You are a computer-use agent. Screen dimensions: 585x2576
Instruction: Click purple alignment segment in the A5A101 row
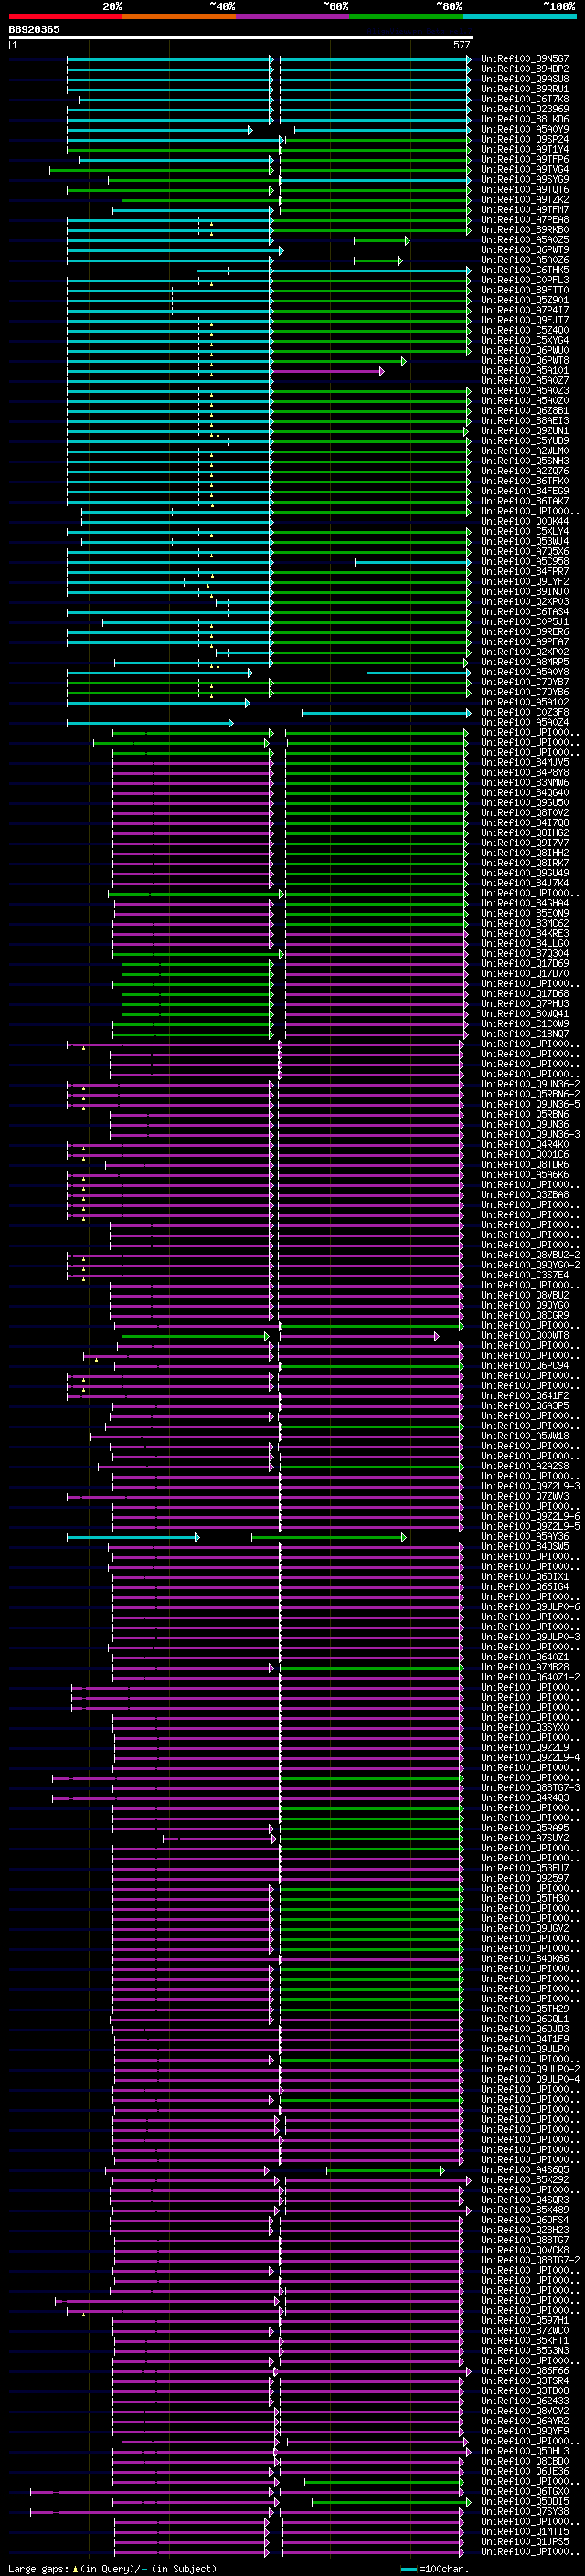pyautogui.click(x=328, y=371)
